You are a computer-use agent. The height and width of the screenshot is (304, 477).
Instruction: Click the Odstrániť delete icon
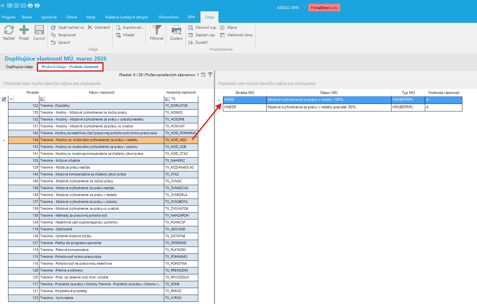tap(90, 27)
